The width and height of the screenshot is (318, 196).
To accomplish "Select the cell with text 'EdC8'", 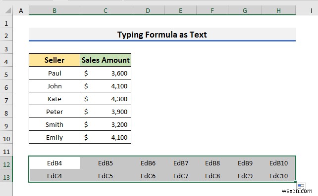I will point(212,176).
